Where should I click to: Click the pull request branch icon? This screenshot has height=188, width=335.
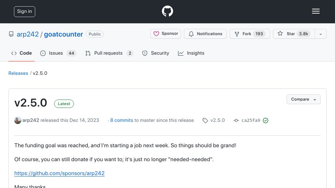pyautogui.click(x=88, y=53)
